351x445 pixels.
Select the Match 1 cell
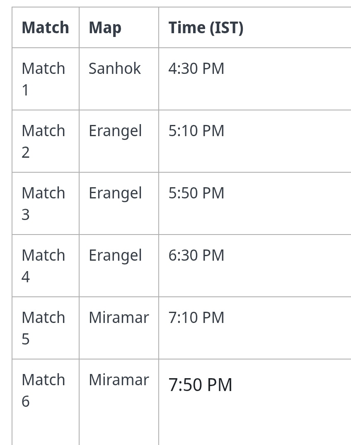point(44,79)
